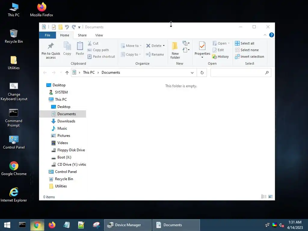This screenshot has width=308, height=231.
Task: Expand the Delete dropdown arrow
Action: [x=164, y=46]
